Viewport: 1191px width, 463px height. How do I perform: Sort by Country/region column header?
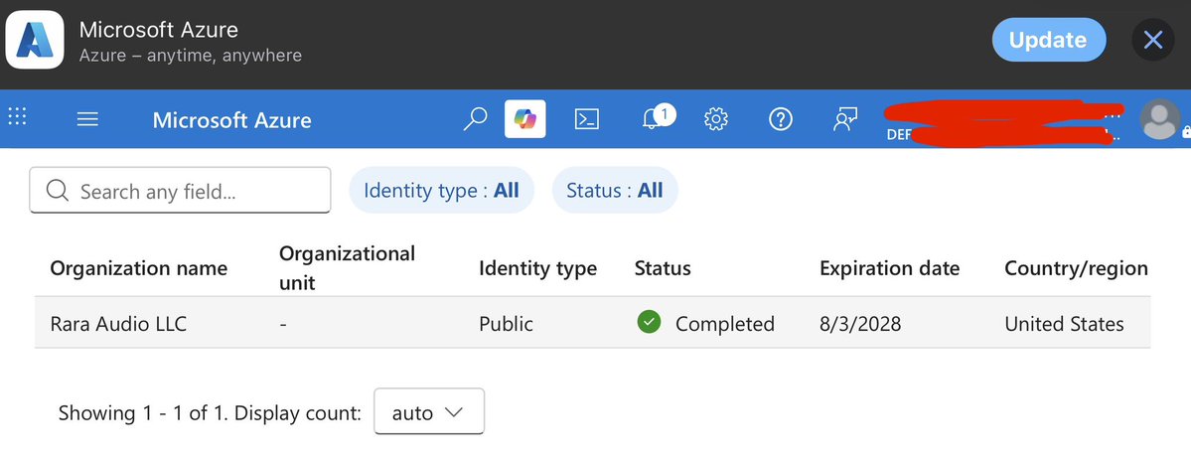(x=1077, y=268)
